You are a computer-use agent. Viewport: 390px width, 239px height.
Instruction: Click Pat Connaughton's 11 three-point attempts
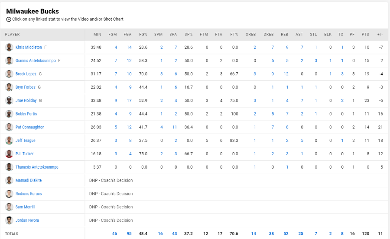click(x=174, y=127)
